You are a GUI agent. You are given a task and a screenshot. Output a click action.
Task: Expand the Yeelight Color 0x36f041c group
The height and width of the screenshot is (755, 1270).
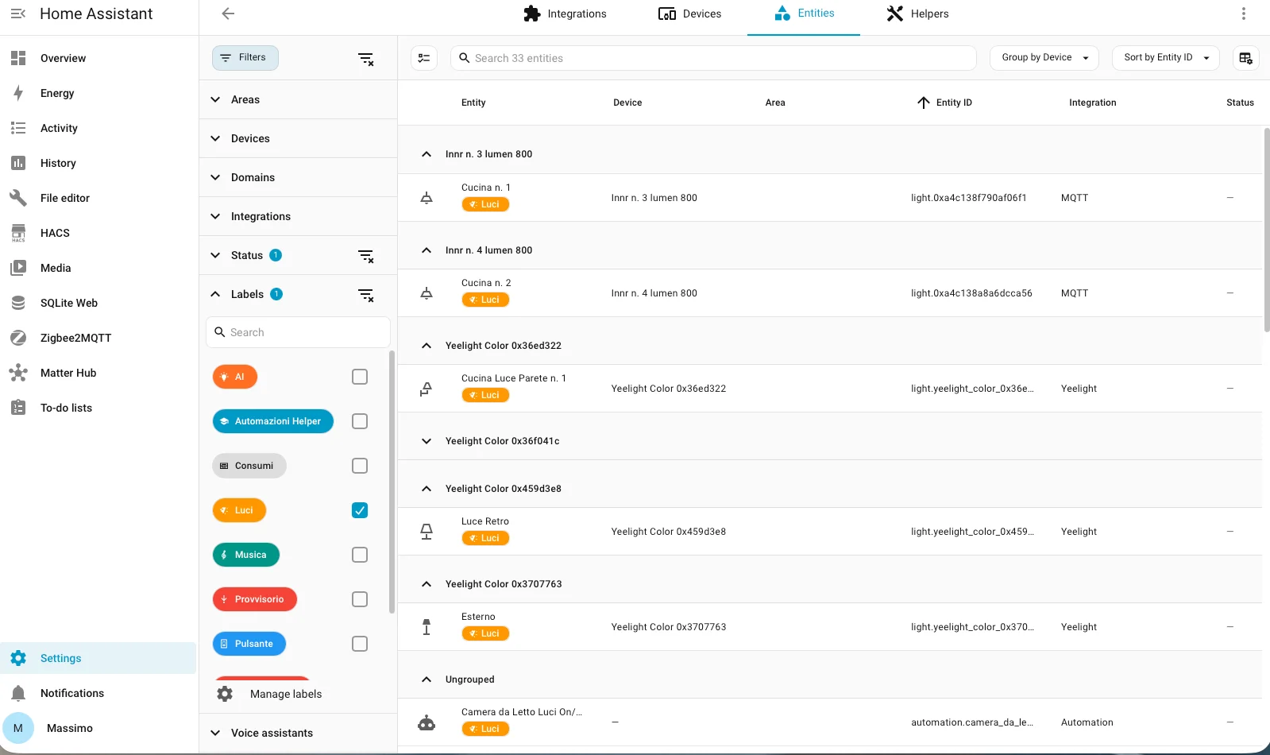pos(427,441)
